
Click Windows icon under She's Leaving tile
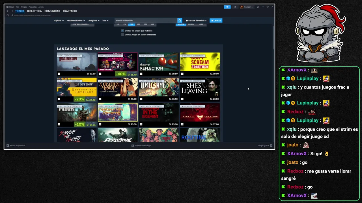coord(182,99)
